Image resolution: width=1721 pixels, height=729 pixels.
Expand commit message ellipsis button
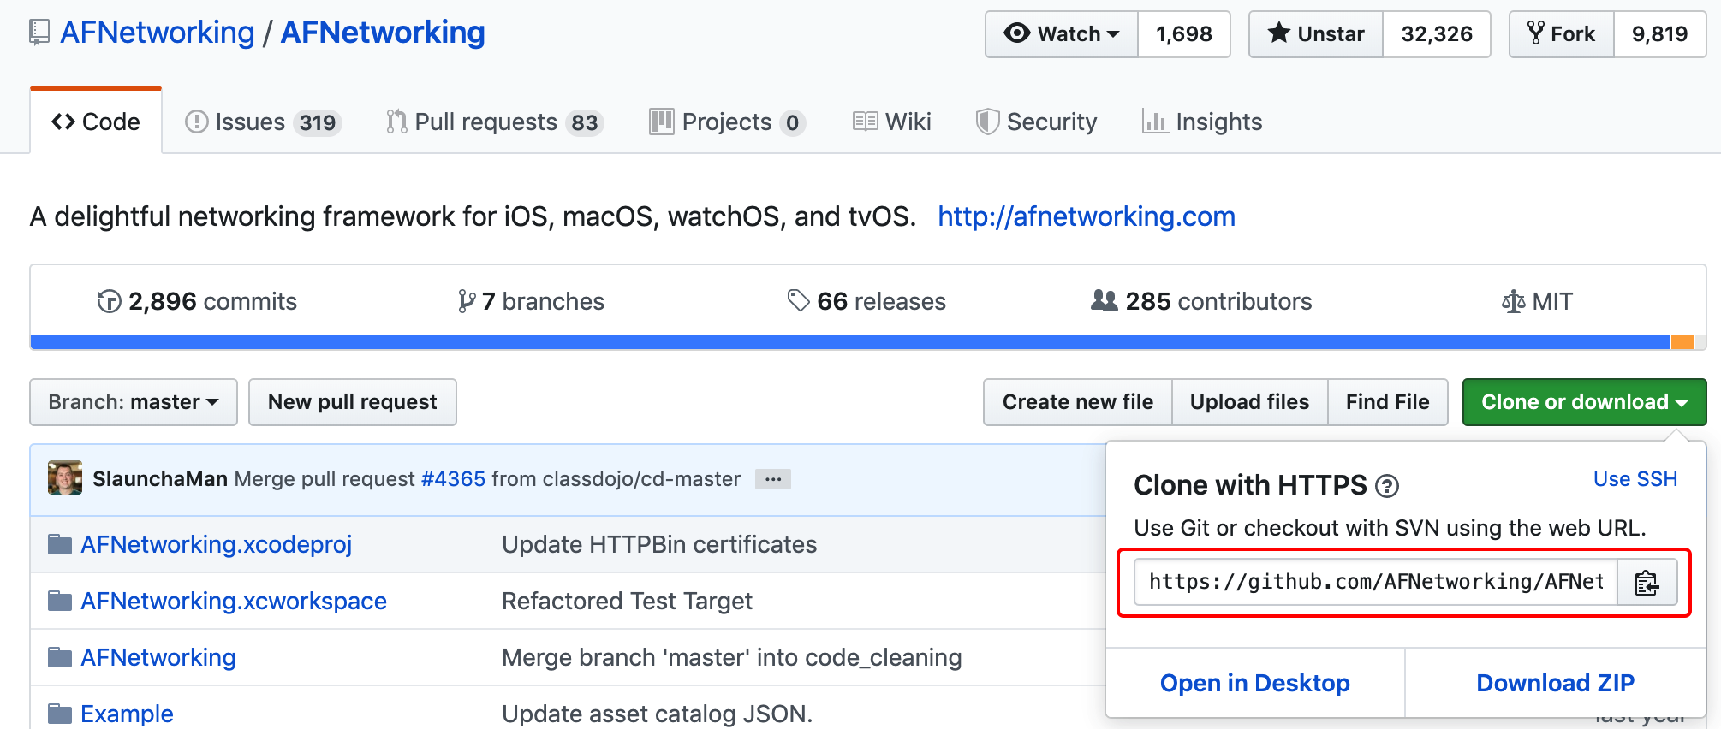[773, 479]
